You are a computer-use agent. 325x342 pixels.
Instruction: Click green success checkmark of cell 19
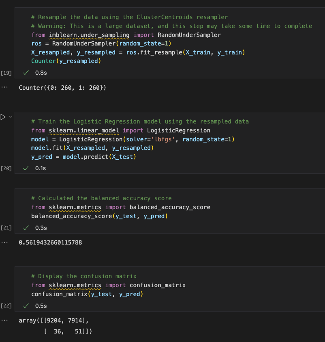coord(26,73)
